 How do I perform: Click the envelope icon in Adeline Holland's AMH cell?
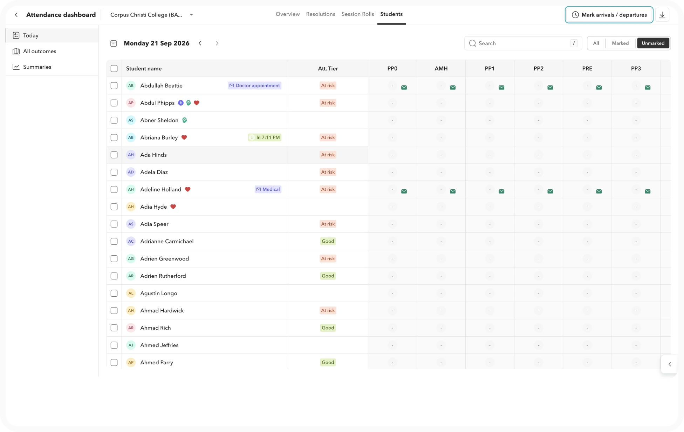[453, 191]
